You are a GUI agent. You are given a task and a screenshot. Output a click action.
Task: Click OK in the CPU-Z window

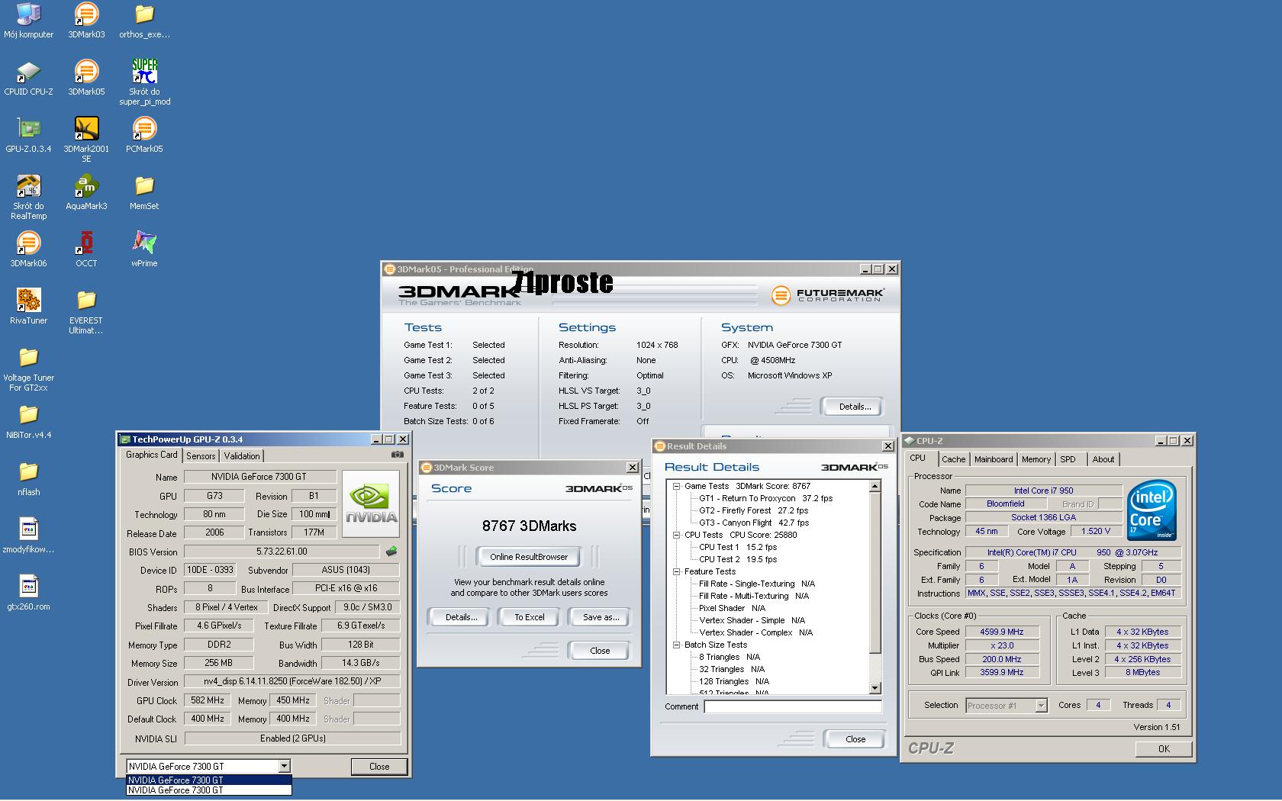click(x=1164, y=749)
